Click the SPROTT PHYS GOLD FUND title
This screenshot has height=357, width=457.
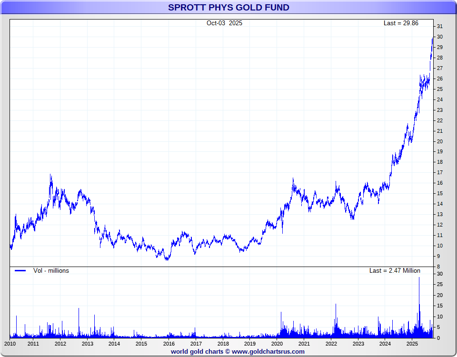click(228, 7)
